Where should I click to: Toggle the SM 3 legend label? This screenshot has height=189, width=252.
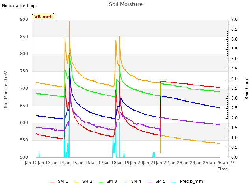[x=112, y=181]
